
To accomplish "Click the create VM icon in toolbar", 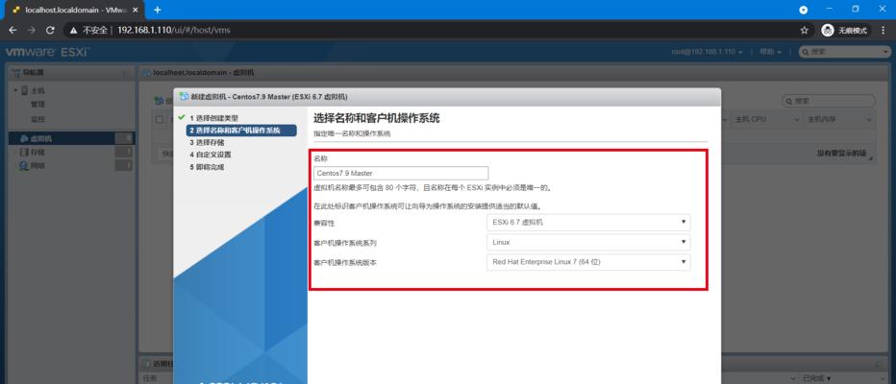I will (160, 101).
